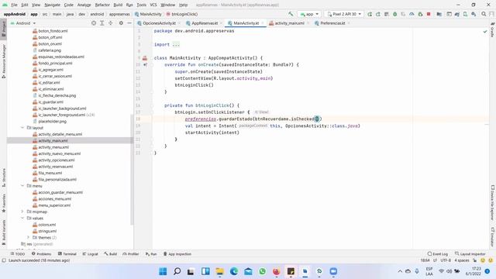Click the Project tree vertical scrollbar
The width and height of the screenshot is (496, 279).
click(132, 169)
